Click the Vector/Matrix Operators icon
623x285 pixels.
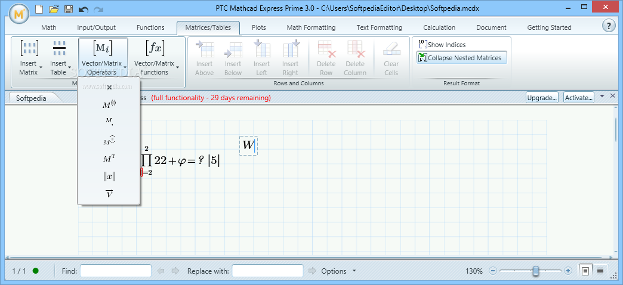click(102, 48)
